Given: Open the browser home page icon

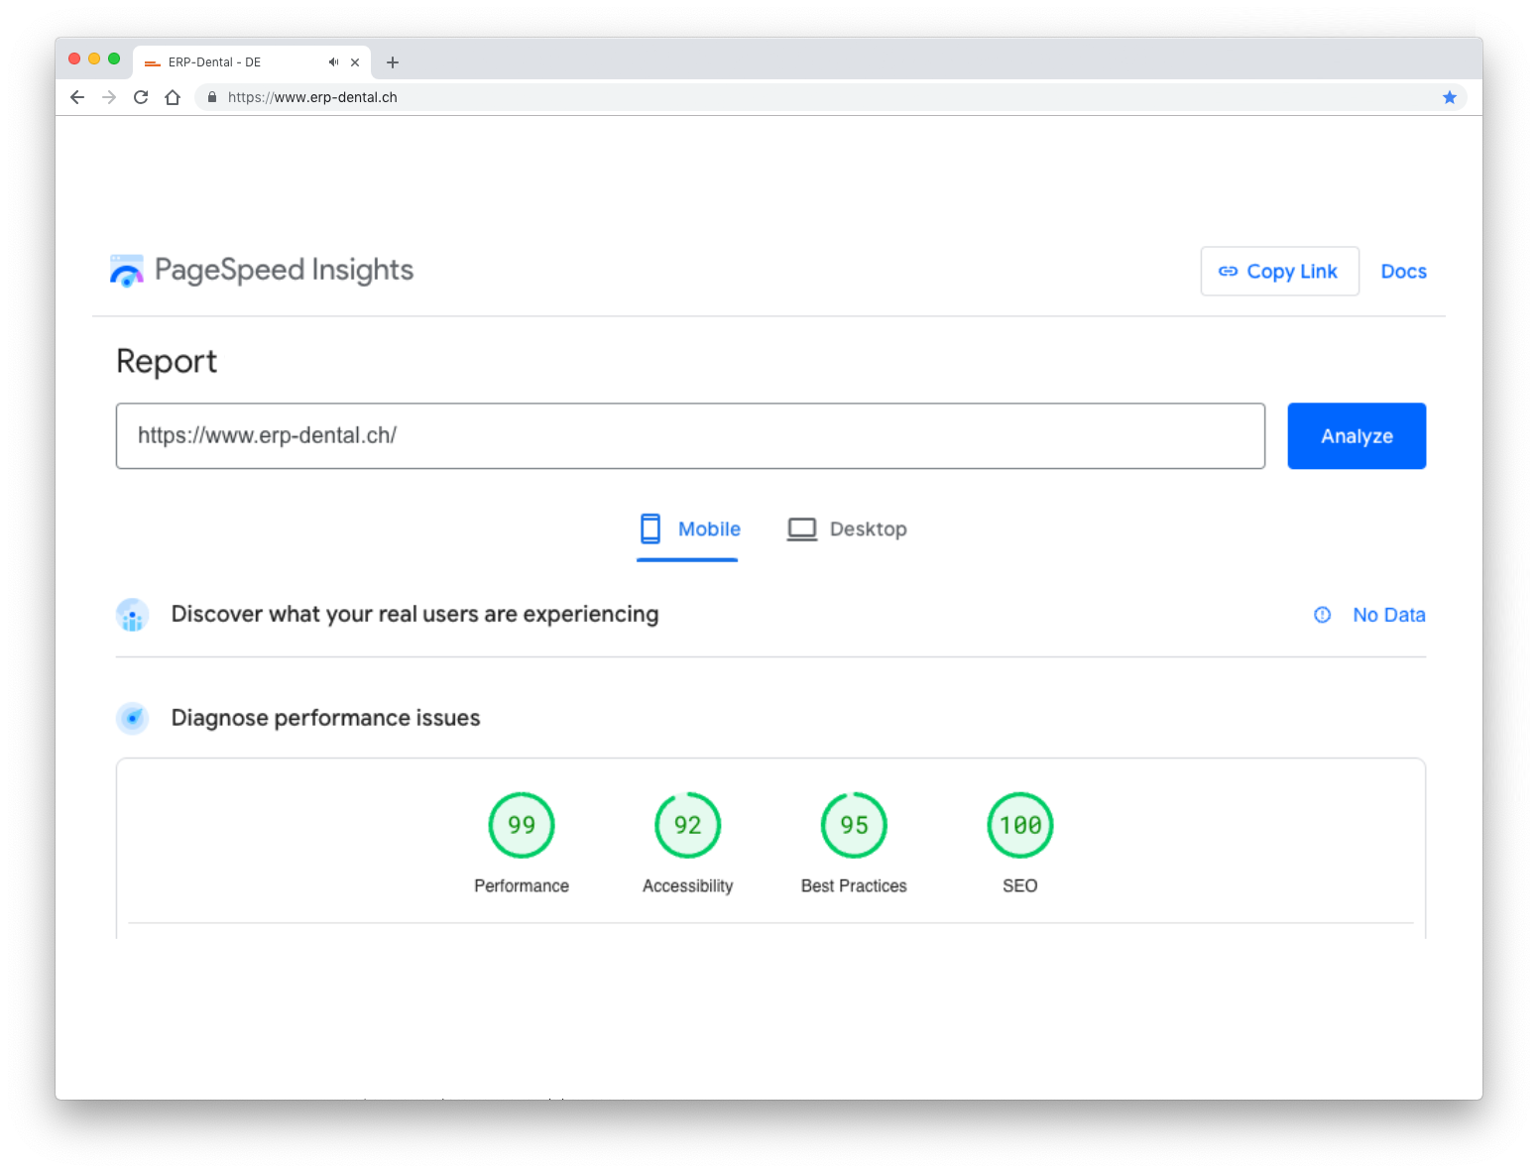Looking at the screenshot, I should [173, 97].
